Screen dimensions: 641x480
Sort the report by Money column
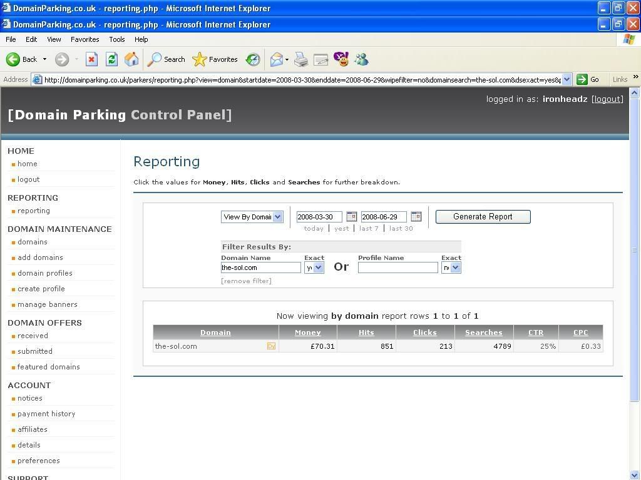pyautogui.click(x=307, y=332)
